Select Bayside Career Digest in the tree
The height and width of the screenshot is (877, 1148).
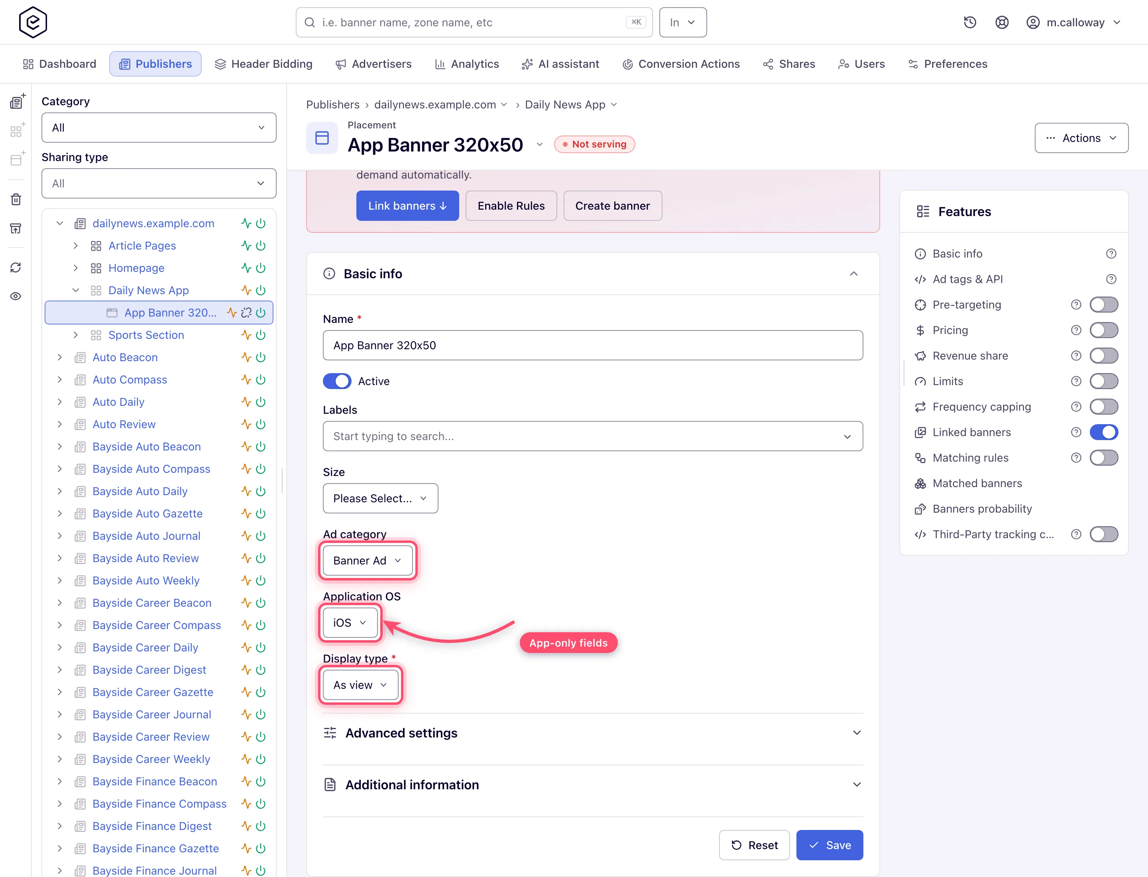[149, 670]
